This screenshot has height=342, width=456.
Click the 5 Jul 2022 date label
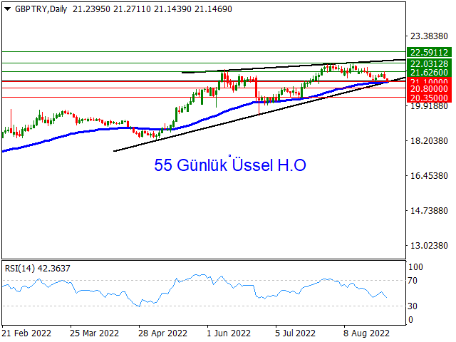(x=296, y=333)
